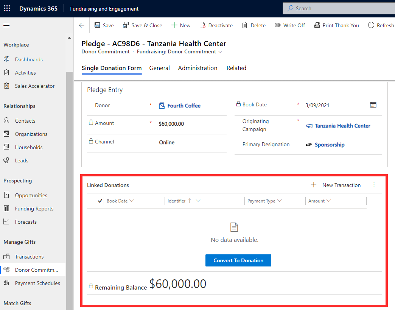Viewport: 395px width, 310px height.
Task: Open the Fourth Coffee donor link
Action: coord(184,106)
